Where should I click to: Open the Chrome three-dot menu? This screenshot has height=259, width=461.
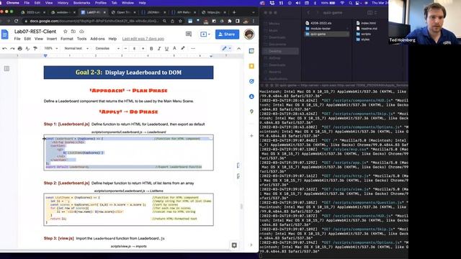click(254, 21)
